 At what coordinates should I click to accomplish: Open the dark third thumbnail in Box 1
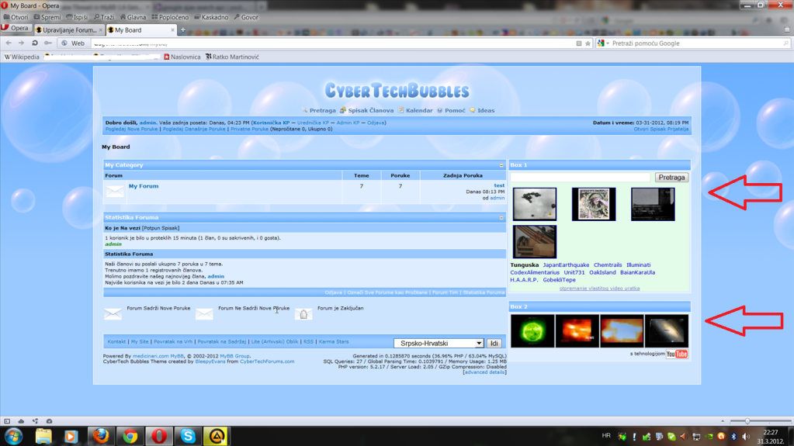[653, 204]
